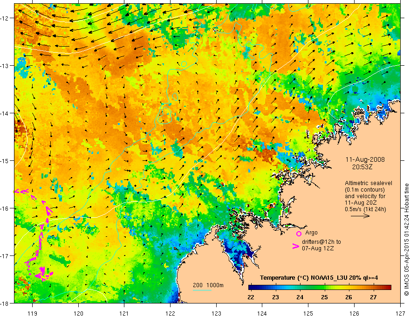This screenshot has width=410, height=317.
Task: Click the cyan 200 1000m isobath legend line
Action: (x=202, y=290)
